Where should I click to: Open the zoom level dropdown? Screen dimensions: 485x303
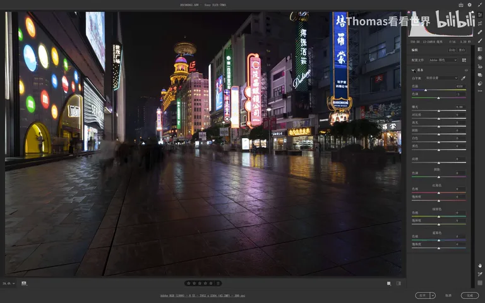9,283
